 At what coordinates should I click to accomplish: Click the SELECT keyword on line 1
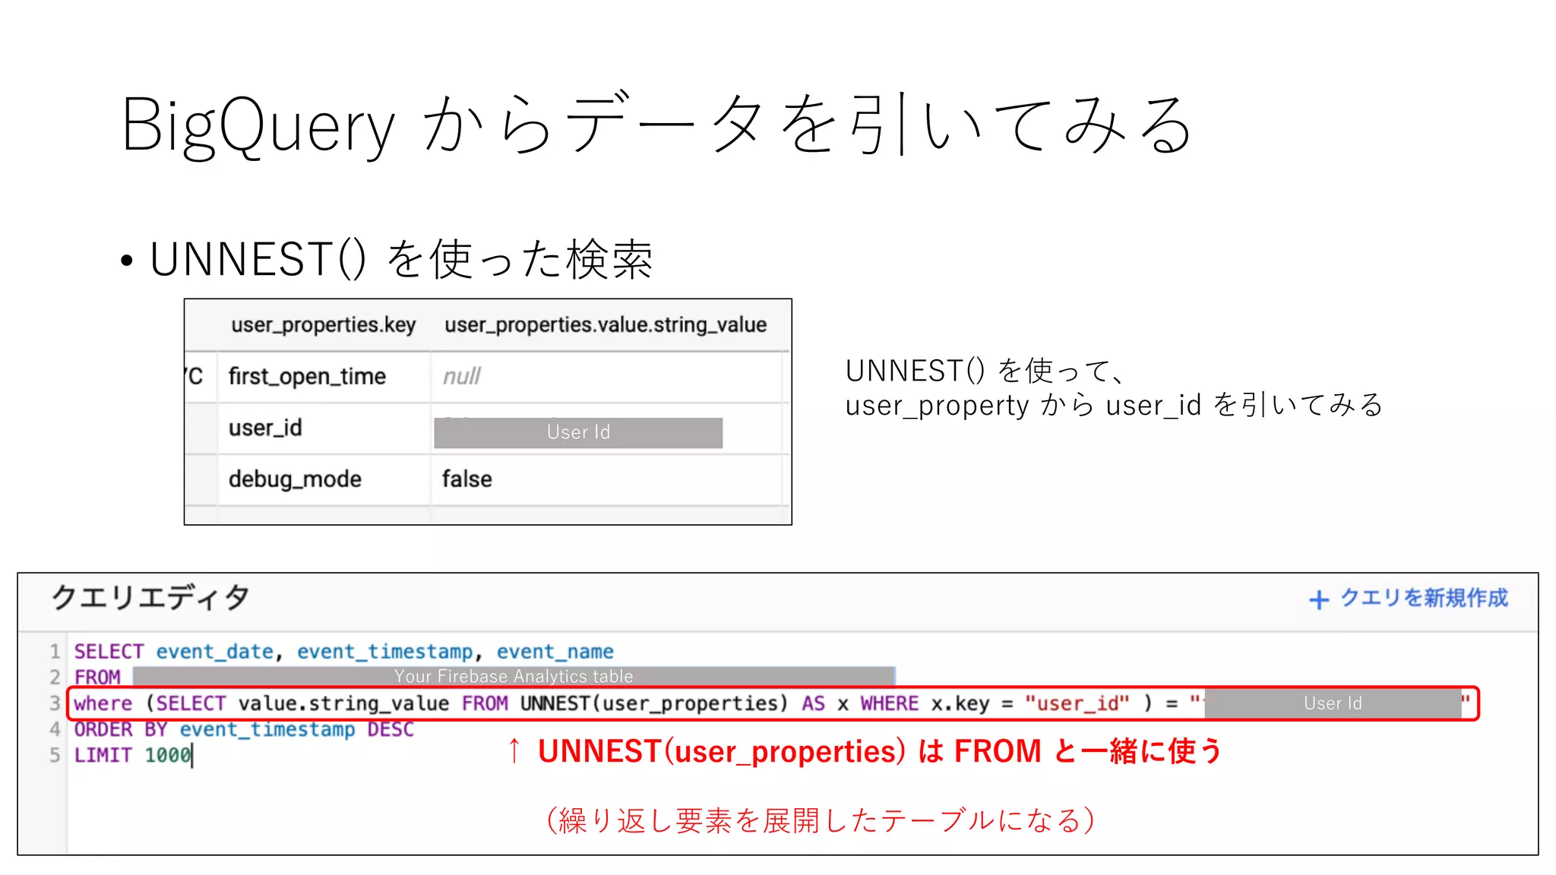pyautogui.click(x=109, y=652)
